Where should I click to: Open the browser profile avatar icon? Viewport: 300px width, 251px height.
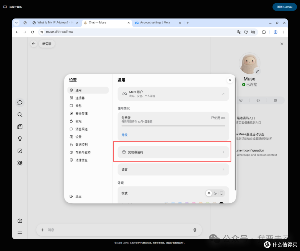(276, 32)
